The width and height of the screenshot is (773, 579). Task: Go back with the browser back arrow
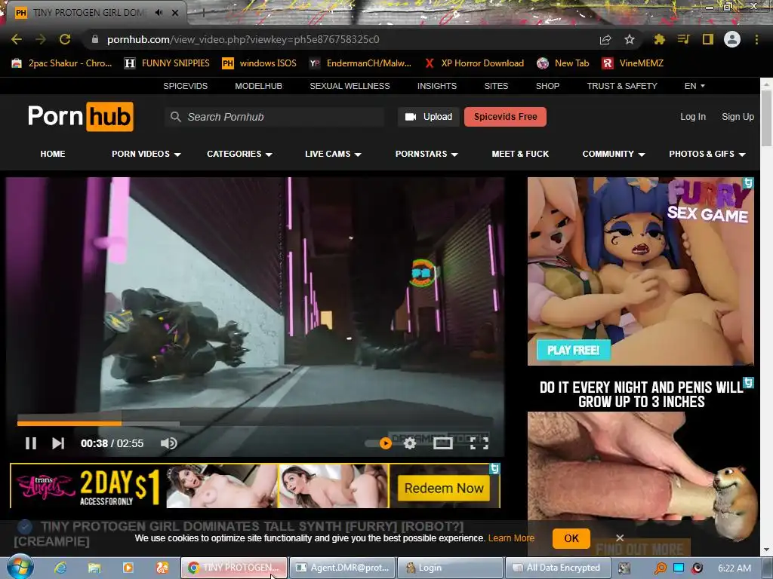pos(17,39)
